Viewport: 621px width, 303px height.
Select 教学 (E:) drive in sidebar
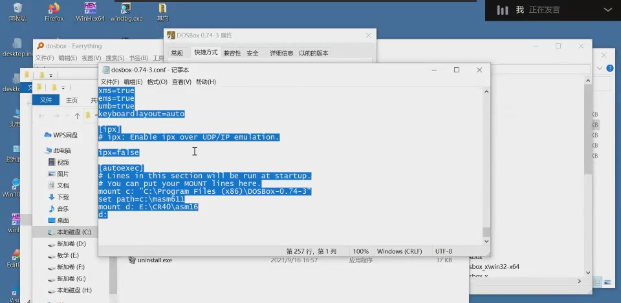63,255
